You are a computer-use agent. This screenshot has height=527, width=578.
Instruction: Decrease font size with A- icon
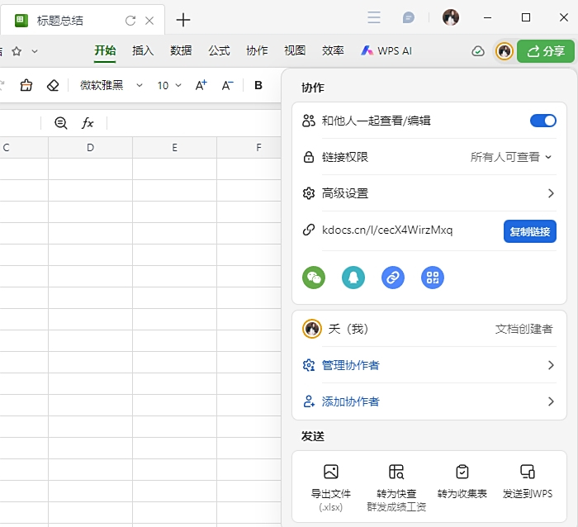[x=228, y=85]
